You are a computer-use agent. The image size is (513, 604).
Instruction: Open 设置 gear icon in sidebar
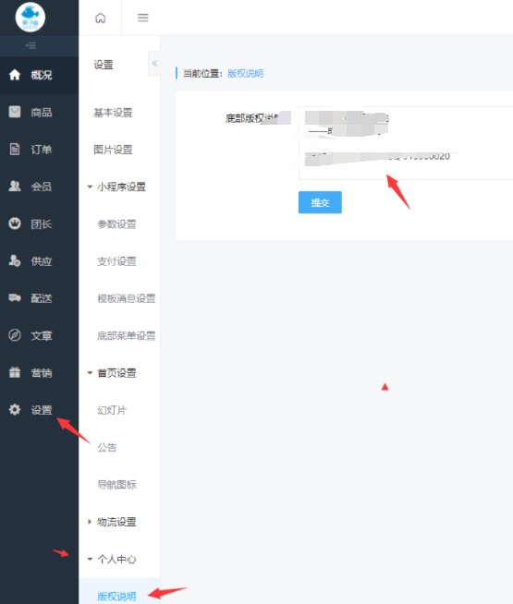(15, 409)
